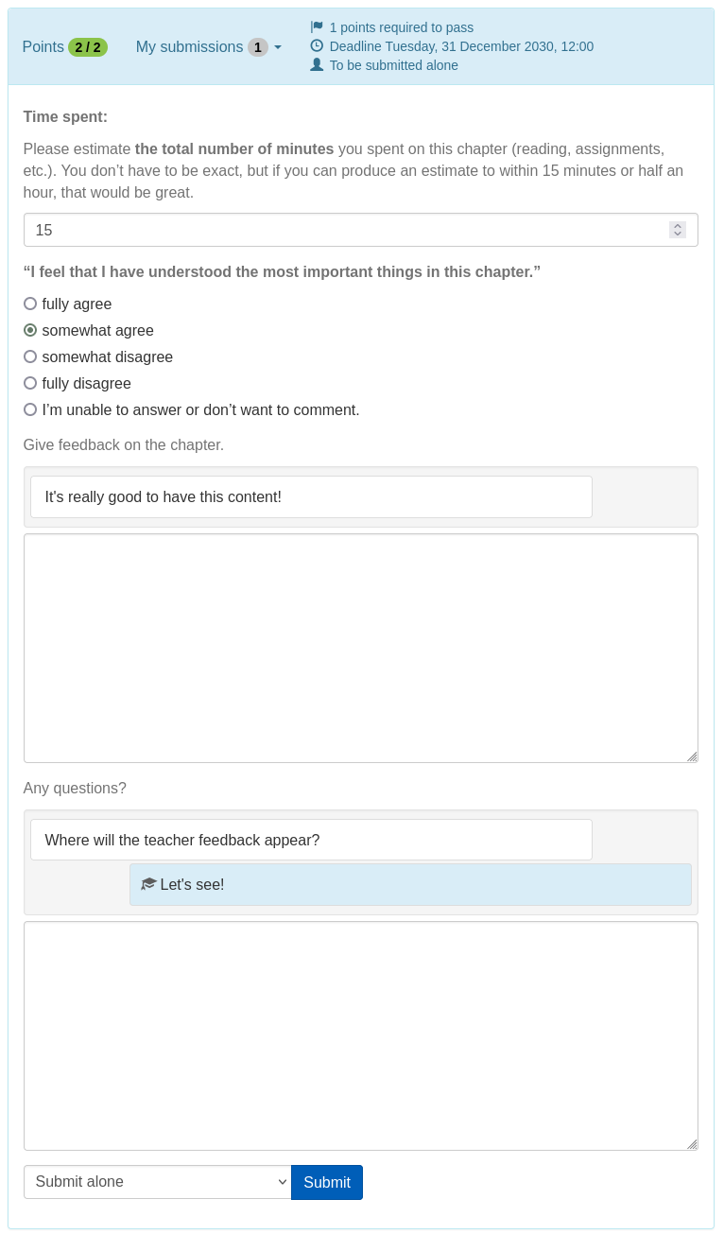Expand the "Submit alone" group selector
Viewport: 724px width, 1234px height.
[x=157, y=1182]
